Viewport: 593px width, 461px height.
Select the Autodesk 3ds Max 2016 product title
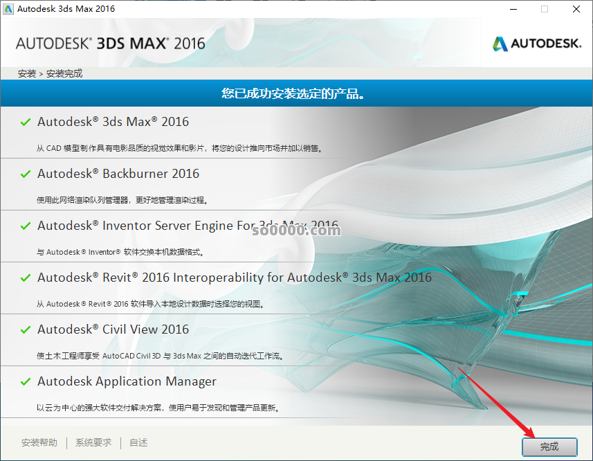[113, 122]
